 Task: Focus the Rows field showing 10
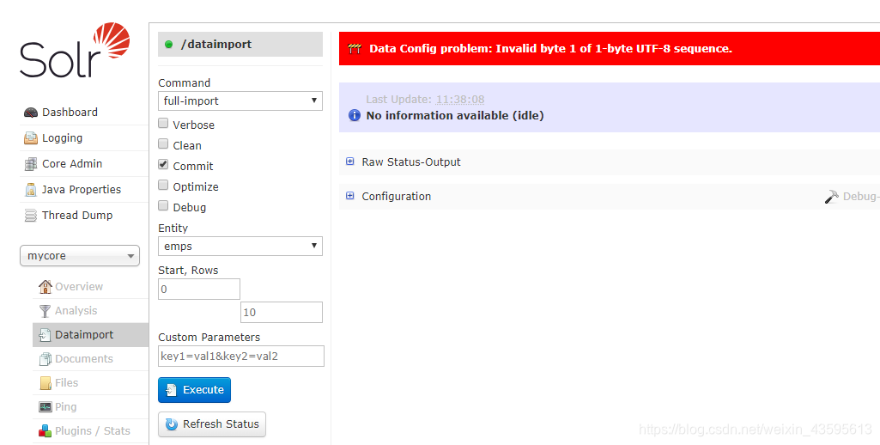pos(282,313)
